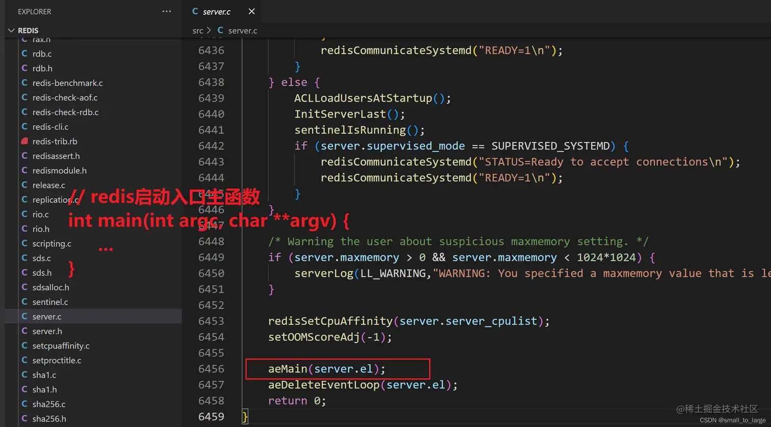
Task: Open sha1.c file
Action: tap(44, 375)
